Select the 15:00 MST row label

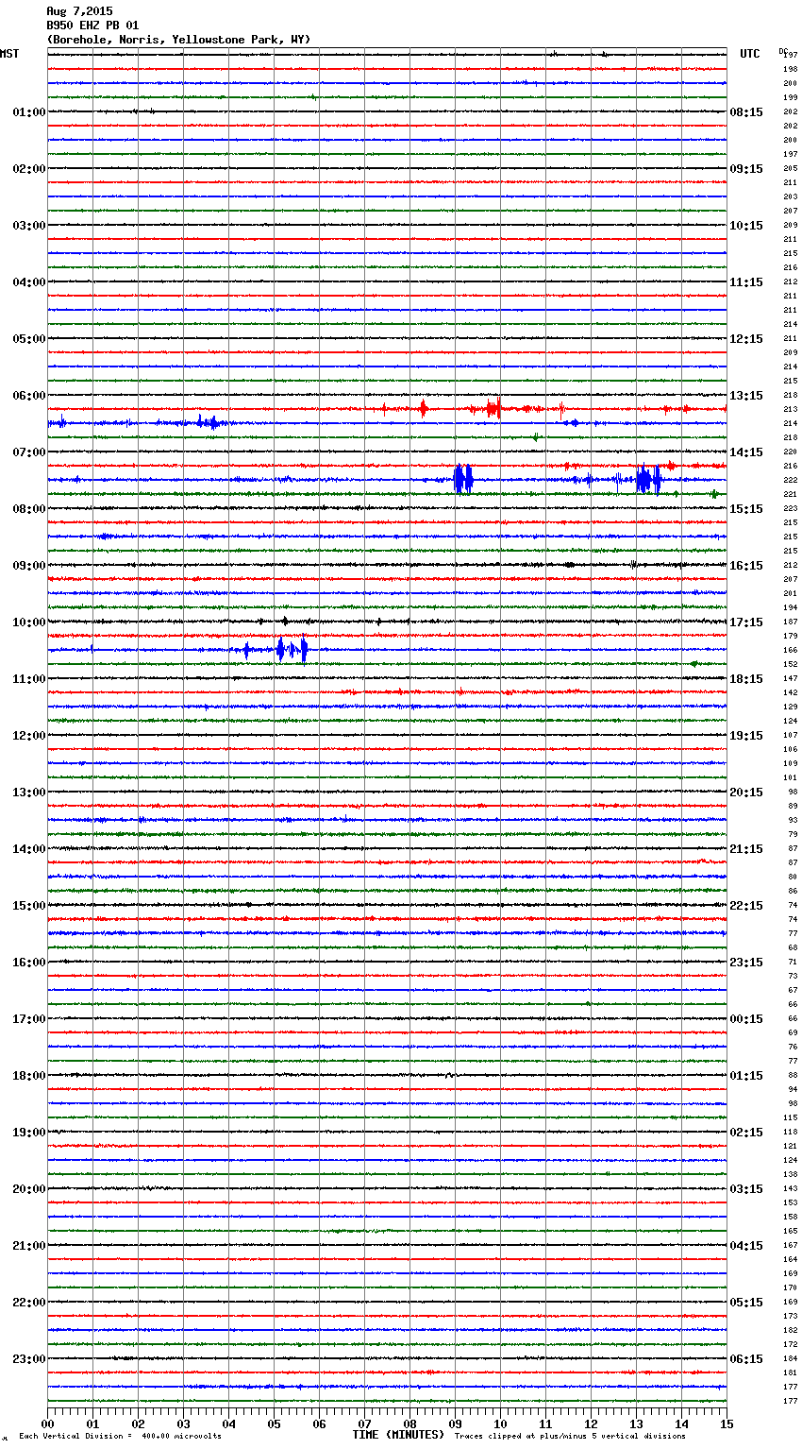(x=29, y=906)
